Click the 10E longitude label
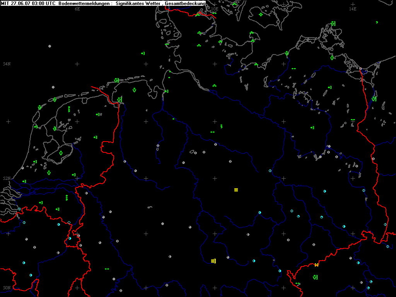 tap(215, 9)
